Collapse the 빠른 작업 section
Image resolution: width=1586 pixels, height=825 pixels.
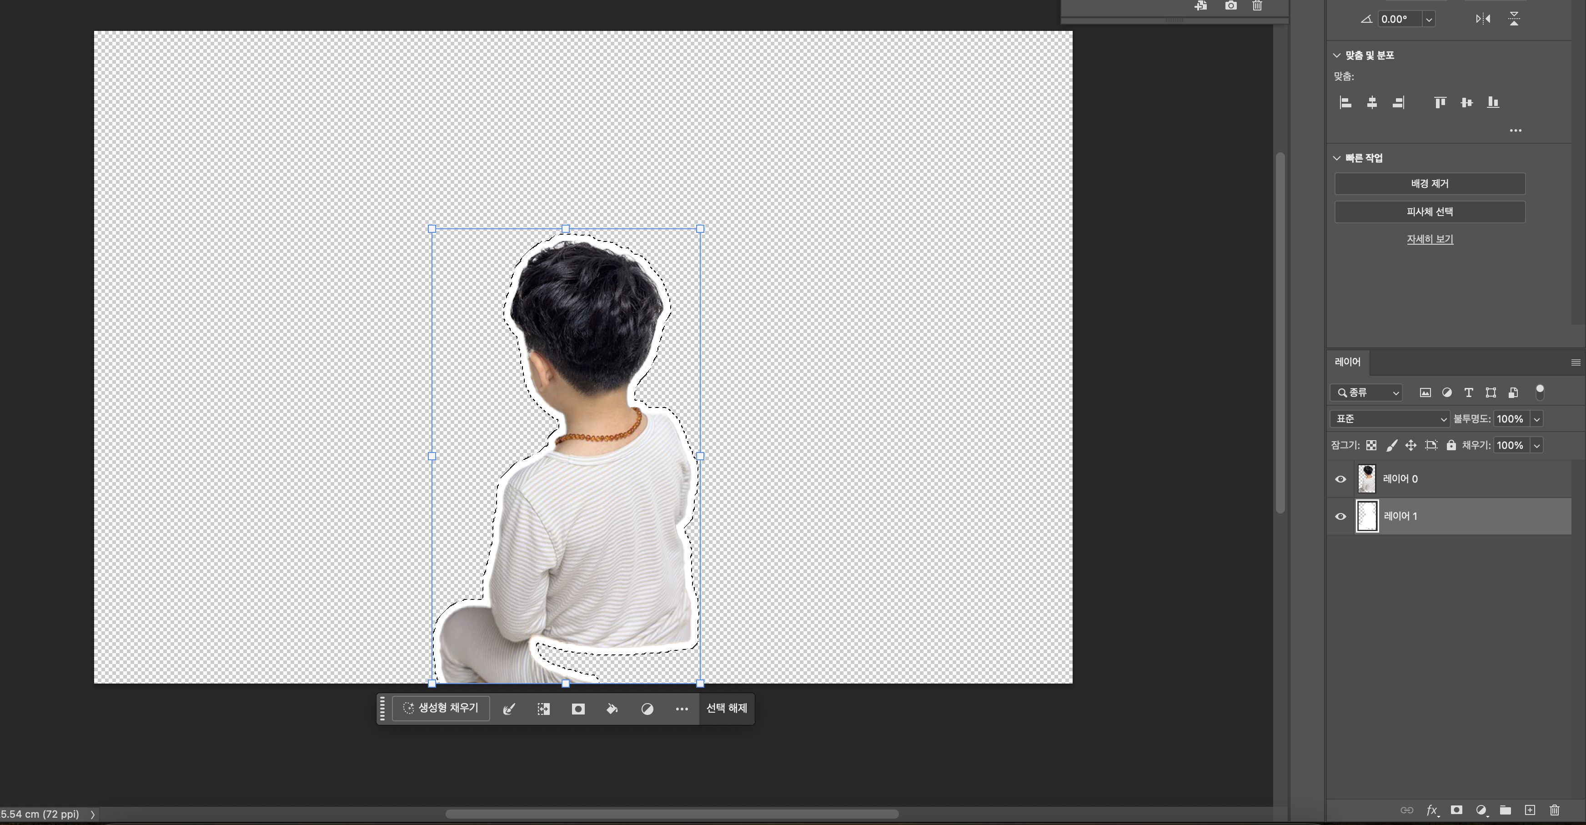(x=1337, y=158)
